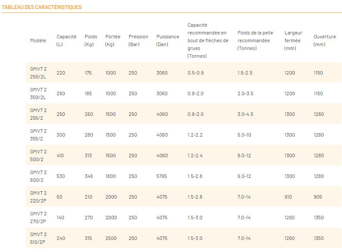Viewport: 342px width, 252px height.
Task: Click the GMVT 2 220/2P model cell
Action: (x=38, y=197)
